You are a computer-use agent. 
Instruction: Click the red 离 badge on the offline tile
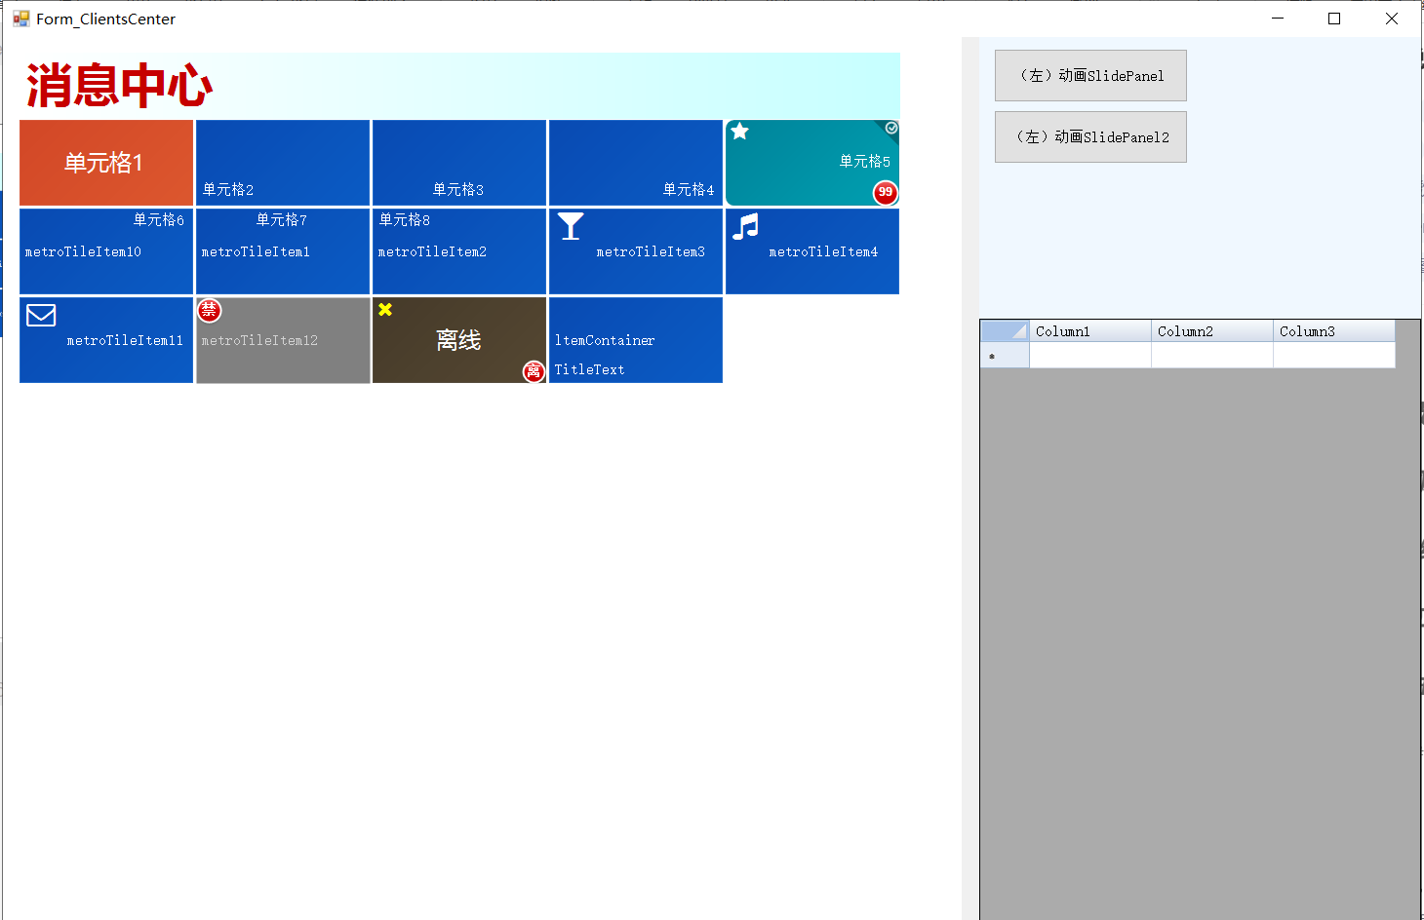coord(533,372)
